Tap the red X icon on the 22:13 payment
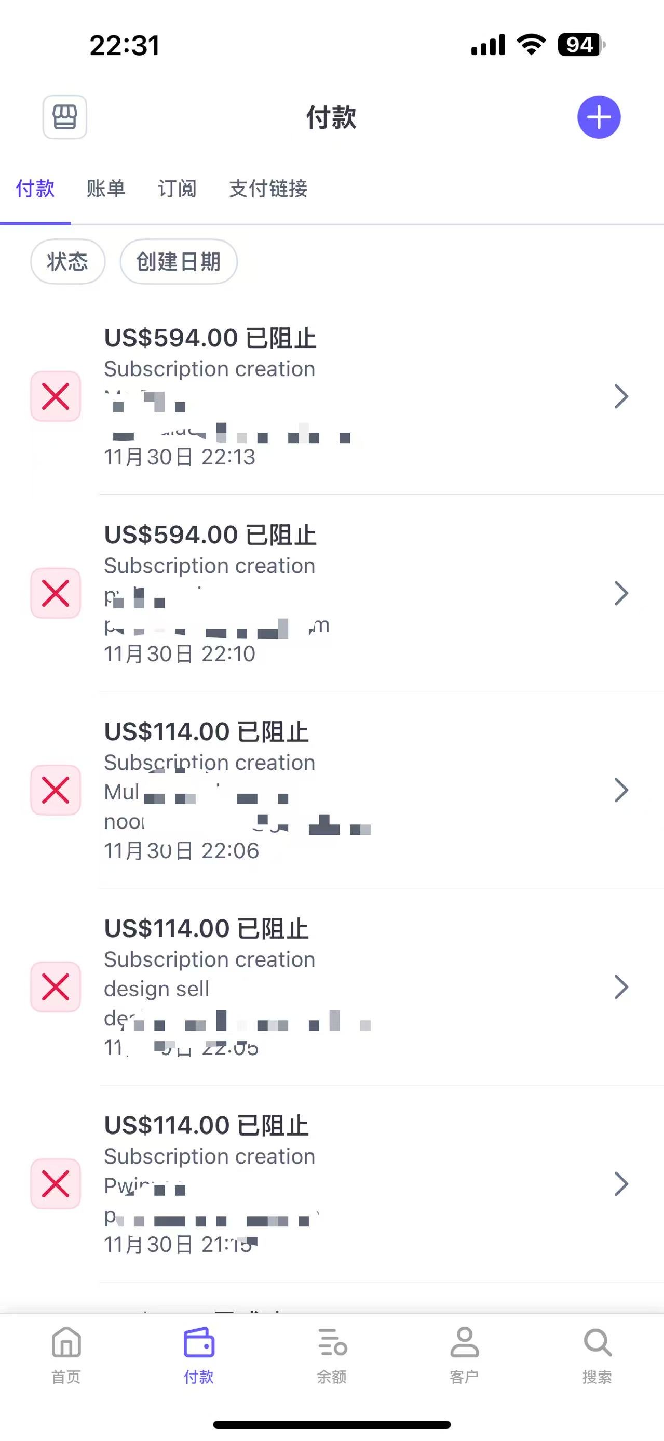Screen dimensions: 664x1441 point(56,396)
